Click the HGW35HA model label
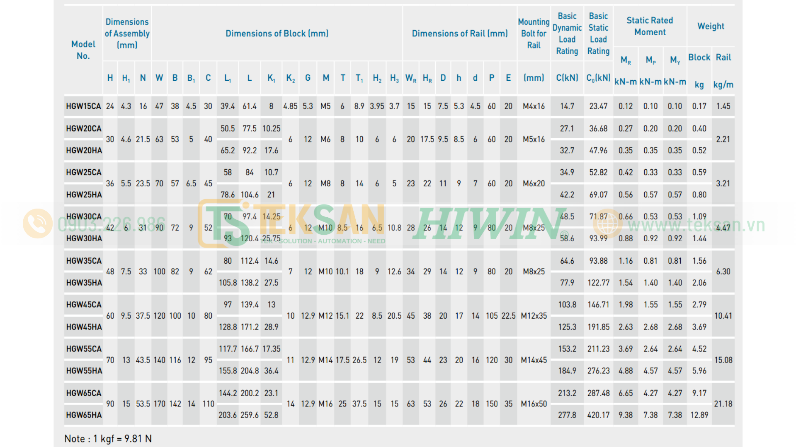796x447 pixels. tap(84, 283)
